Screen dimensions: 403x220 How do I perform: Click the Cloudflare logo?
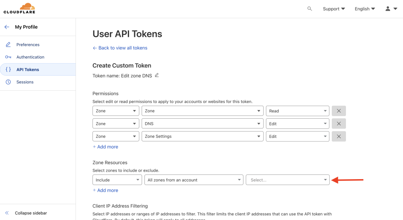coord(19,8)
